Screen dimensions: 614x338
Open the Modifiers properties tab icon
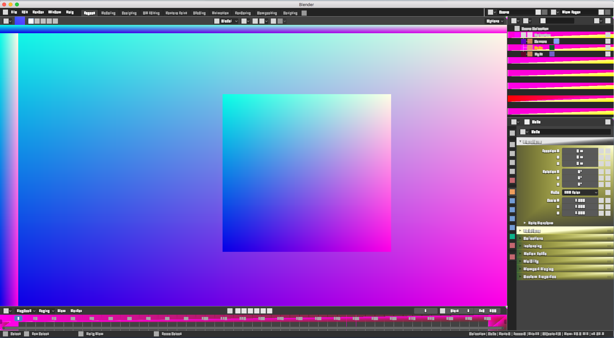click(x=512, y=201)
